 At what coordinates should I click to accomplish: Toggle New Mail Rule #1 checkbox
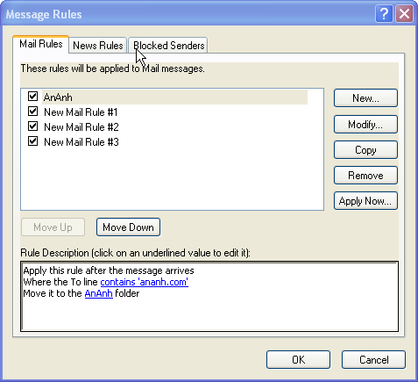pos(32,112)
